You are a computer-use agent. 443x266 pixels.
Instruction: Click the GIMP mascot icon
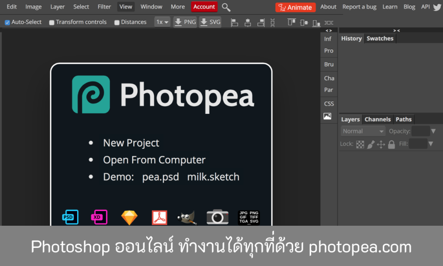[187, 218]
